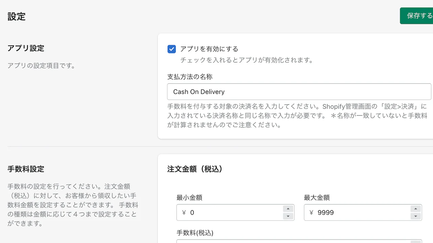Click the 注文金額（税込） heading
The width and height of the screenshot is (433, 243).
[x=196, y=169]
